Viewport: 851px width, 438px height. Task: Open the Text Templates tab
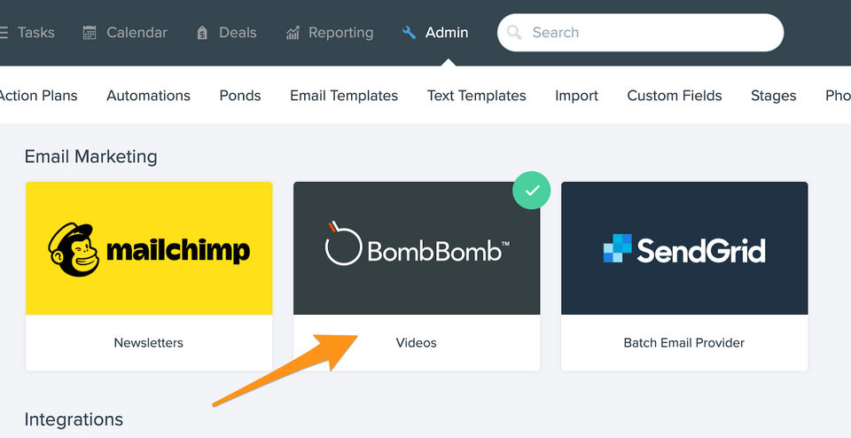477,96
